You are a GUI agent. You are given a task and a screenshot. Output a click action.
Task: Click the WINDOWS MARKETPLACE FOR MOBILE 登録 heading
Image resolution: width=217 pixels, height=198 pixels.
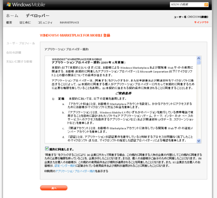[x=75, y=35]
